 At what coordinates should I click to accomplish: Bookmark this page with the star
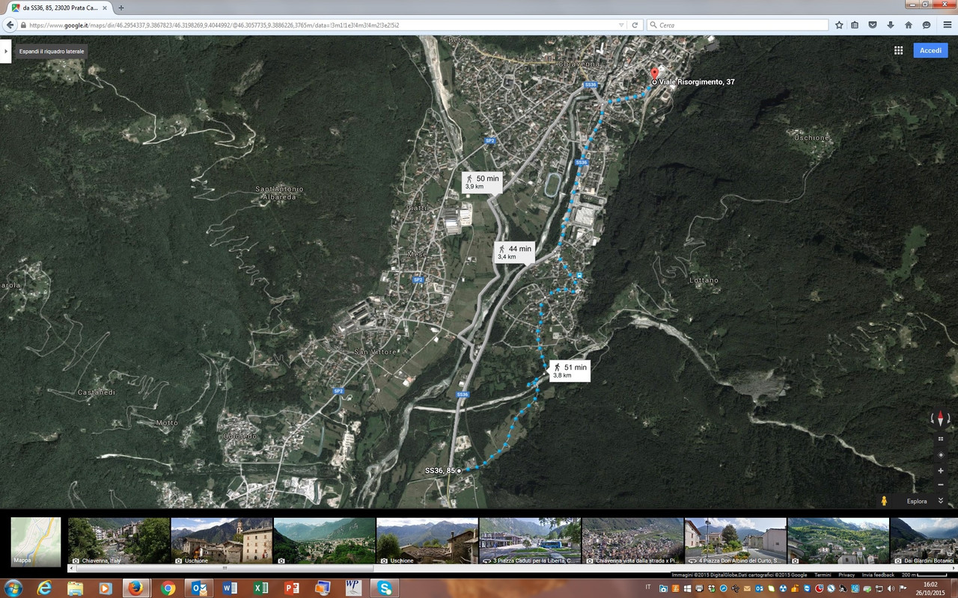[840, 25]
